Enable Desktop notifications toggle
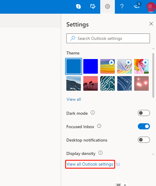Image resolution: width=156 pixels, height=186 pixels. click(144, 140)
